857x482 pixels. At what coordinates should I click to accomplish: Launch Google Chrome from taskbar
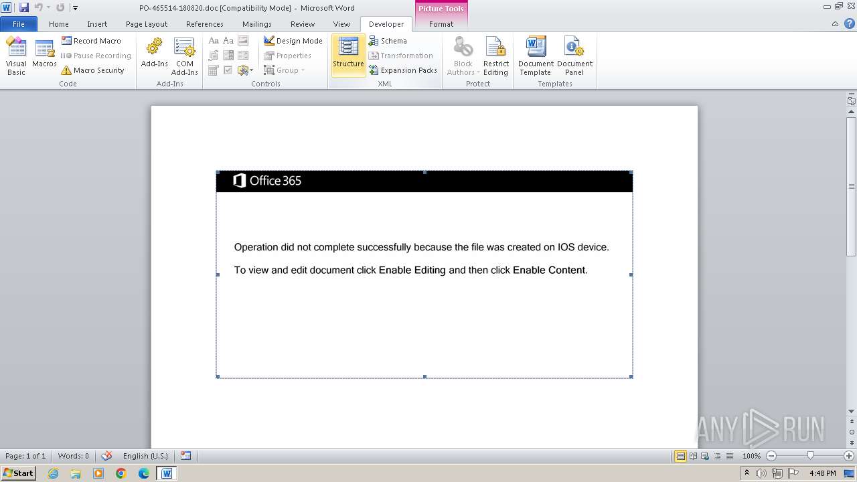(121, 473)
